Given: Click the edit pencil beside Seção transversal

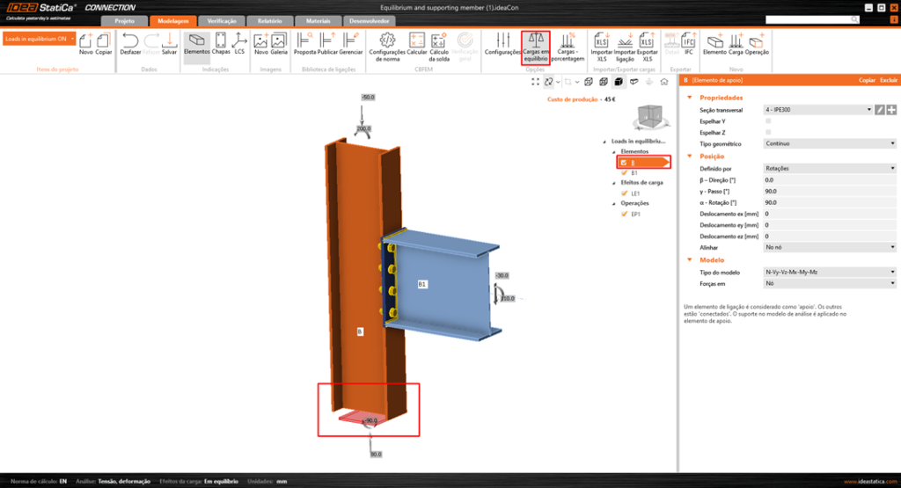Looking at the screenshot, I should (x=880, y=110).
